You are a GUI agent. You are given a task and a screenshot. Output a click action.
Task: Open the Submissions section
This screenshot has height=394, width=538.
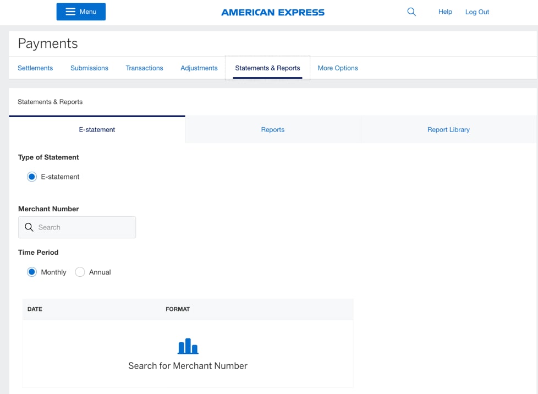[x=89, y=68]
